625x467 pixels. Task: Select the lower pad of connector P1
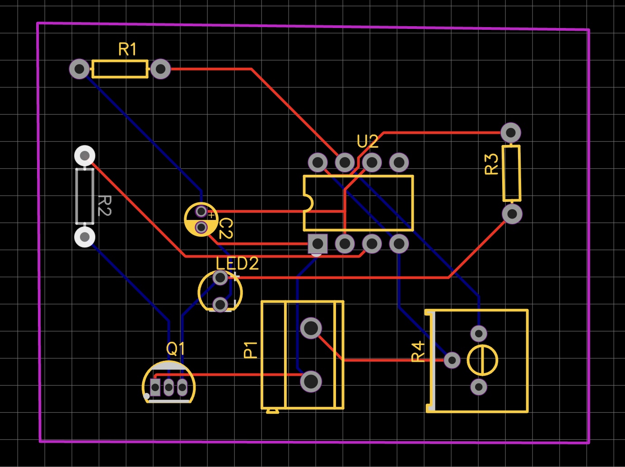[311, 382]
